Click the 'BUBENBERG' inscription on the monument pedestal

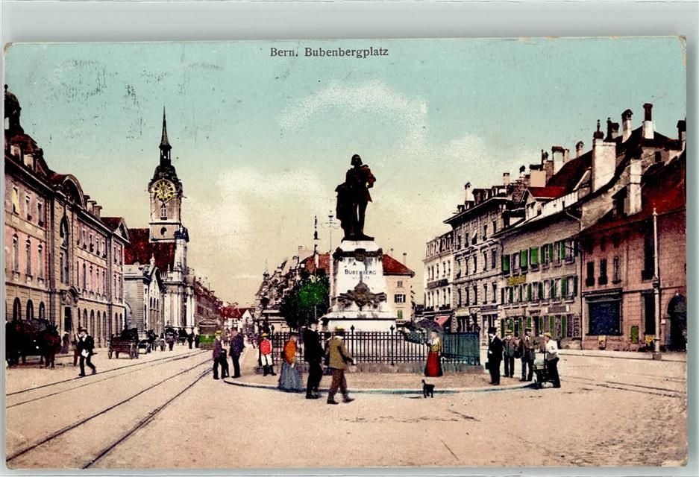[x=360, y=272]
